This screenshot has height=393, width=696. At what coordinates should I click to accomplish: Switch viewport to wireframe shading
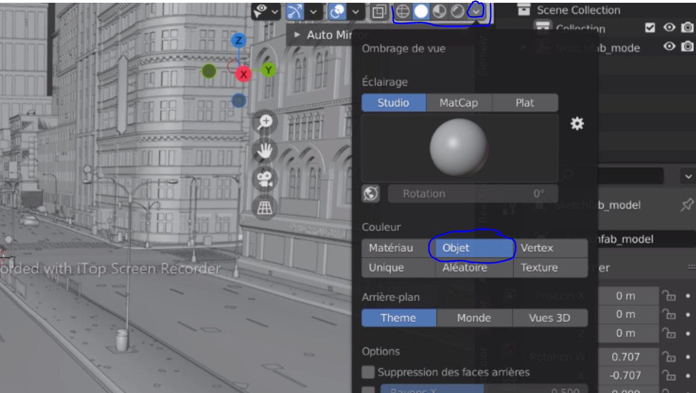pyautogui.click(x=404, y=12)
